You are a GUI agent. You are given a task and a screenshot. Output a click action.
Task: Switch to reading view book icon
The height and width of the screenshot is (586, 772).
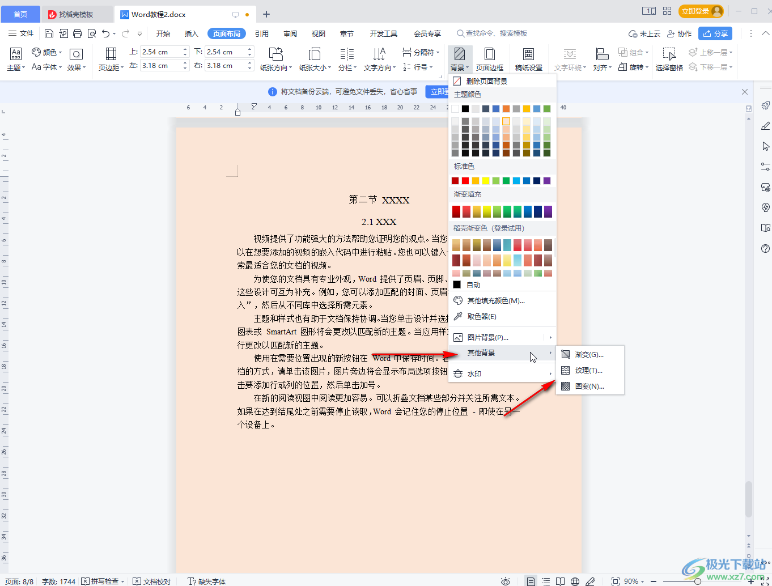coord(561,581)
